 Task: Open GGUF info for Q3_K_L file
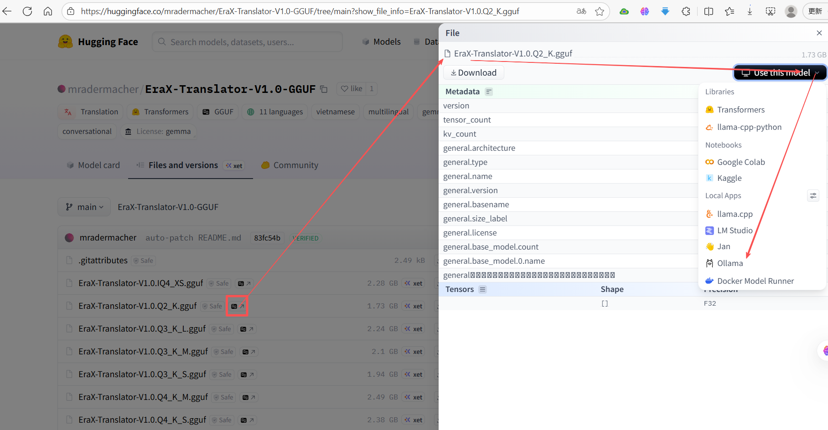pyautogui.click(x=247, y=329)
